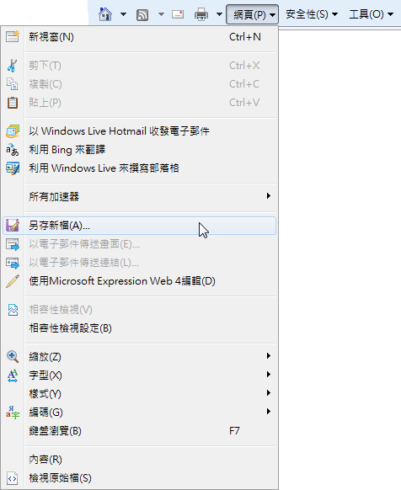Click the 新視窗 new window icon

[x=13, y=37]
